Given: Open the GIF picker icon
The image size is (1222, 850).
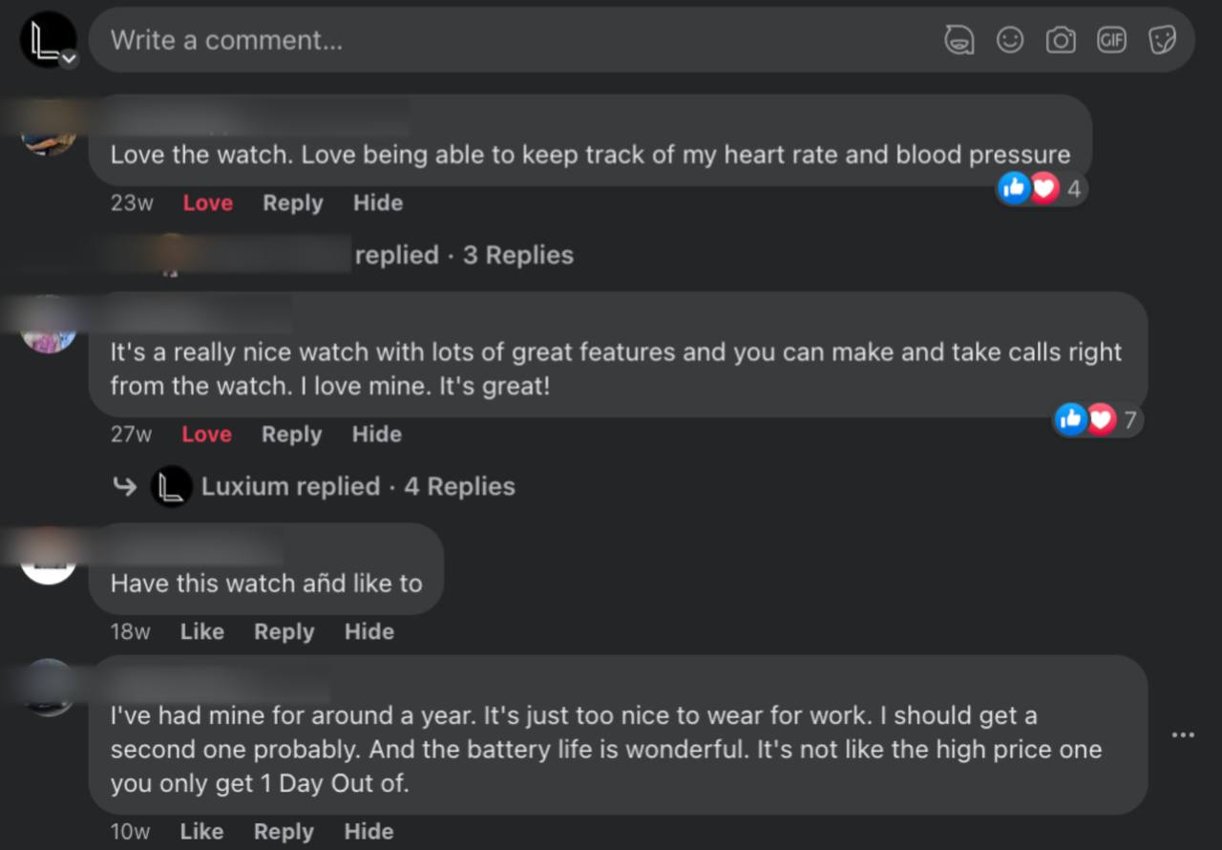Looking at the screenshot, I should [1111, 40].
